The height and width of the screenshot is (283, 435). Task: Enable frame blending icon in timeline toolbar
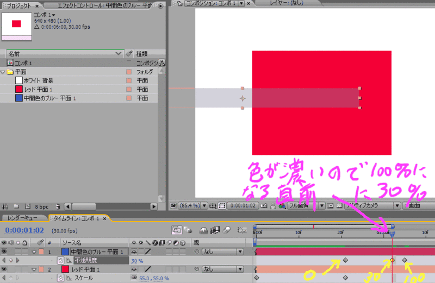215,230
